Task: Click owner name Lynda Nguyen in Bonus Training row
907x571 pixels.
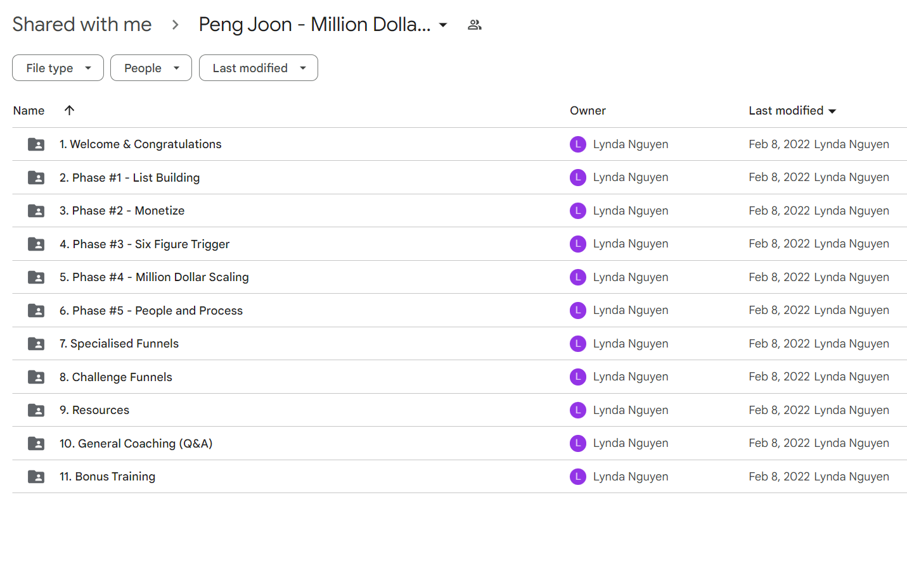Action: [x=631, y=477]
